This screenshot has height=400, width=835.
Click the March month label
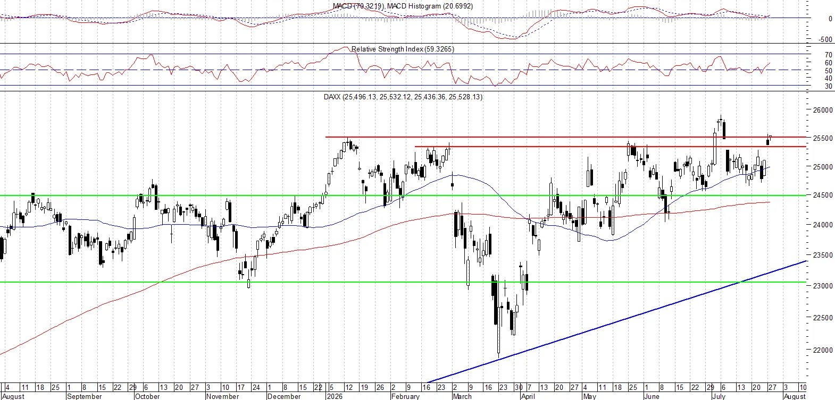462,396
